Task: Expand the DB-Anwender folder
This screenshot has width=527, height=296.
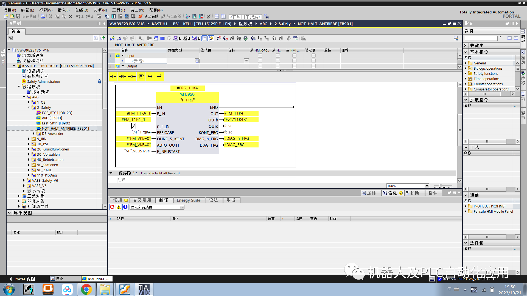Action: pyautogui.click(x=34, y=133)
